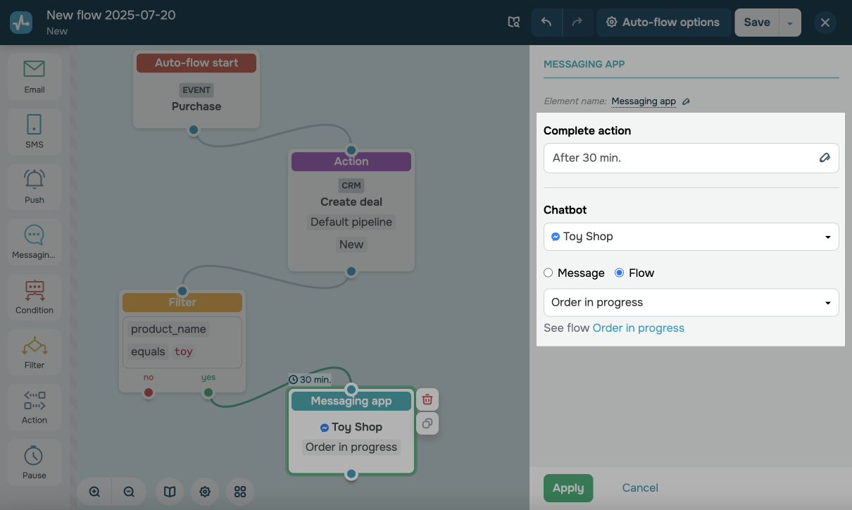
Task: Edit the element name with pencil icon
Action: [x=686, y=101]
